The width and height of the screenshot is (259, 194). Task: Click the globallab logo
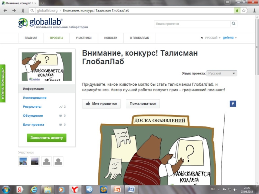(53, 23)
